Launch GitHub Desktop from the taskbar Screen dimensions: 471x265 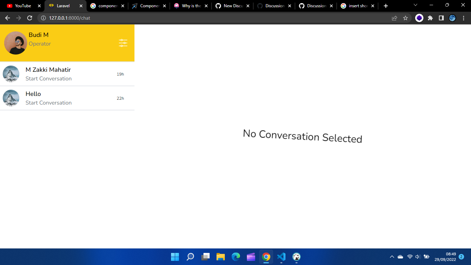(297, 257)
